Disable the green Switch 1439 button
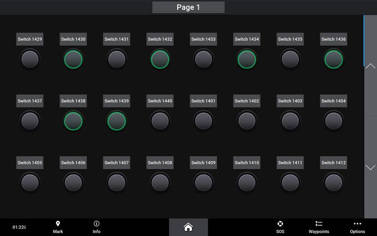 [x=117, y=121]
